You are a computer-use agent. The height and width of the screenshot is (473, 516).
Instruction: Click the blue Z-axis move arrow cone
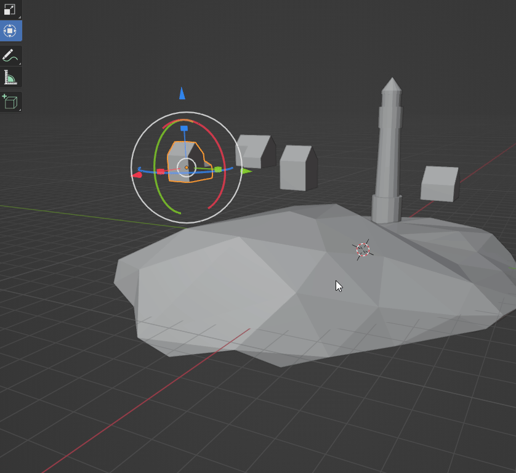click(182, 94)
